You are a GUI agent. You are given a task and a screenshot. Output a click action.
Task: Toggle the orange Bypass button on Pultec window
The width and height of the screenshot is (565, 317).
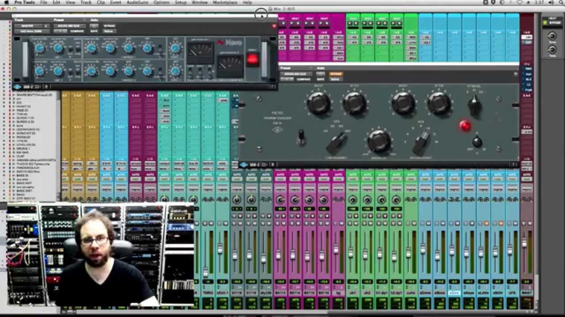click(336, 74)
